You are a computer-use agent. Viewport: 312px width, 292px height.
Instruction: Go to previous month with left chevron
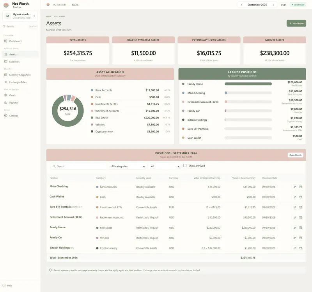pos(241,5)
